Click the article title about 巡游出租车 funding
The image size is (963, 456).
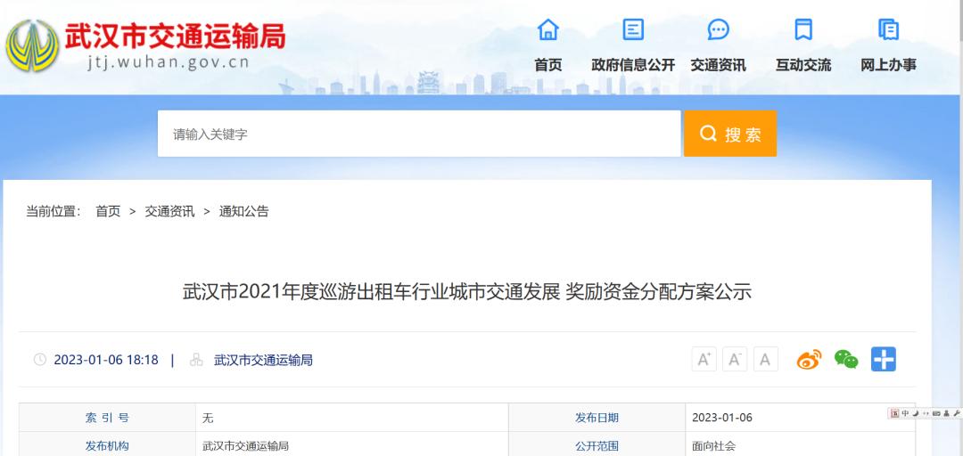point(466,291)
